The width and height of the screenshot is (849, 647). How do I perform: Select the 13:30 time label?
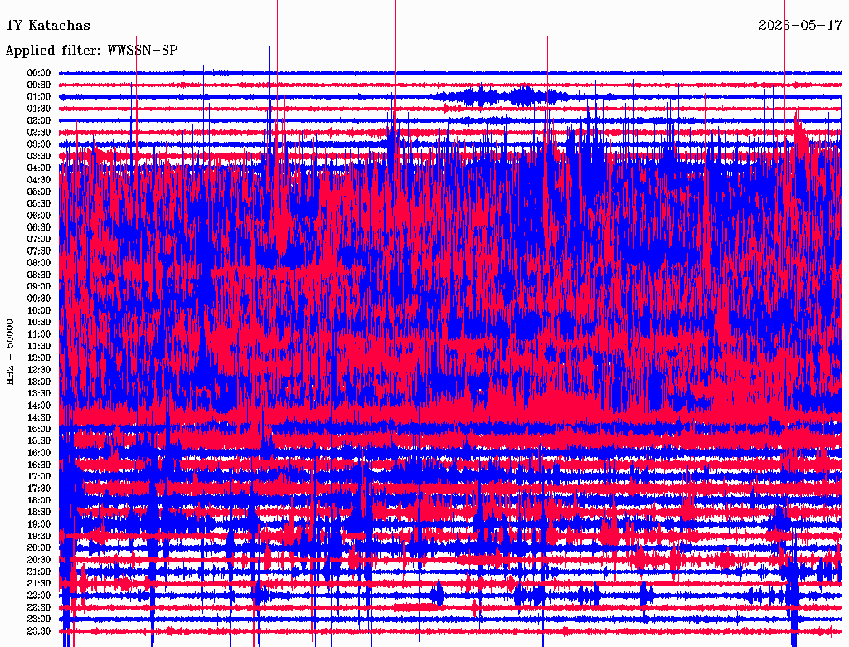pos(39,393)
